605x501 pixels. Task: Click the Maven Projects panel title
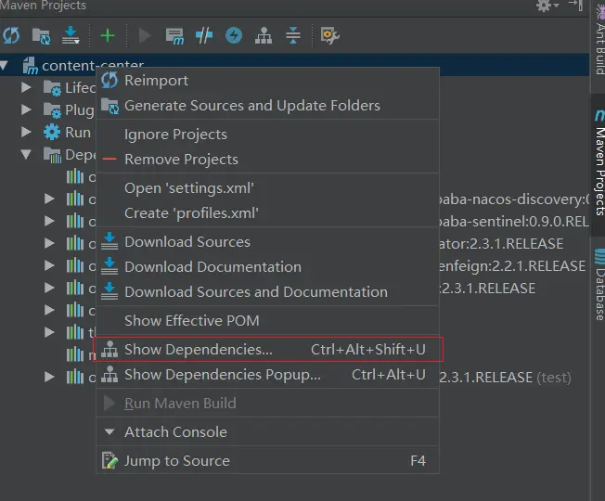click(44, 6)
